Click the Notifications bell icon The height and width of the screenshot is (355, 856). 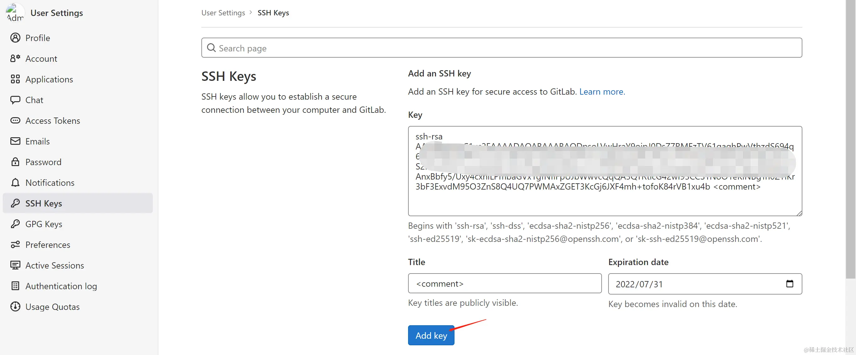click(x=15, y=183)
